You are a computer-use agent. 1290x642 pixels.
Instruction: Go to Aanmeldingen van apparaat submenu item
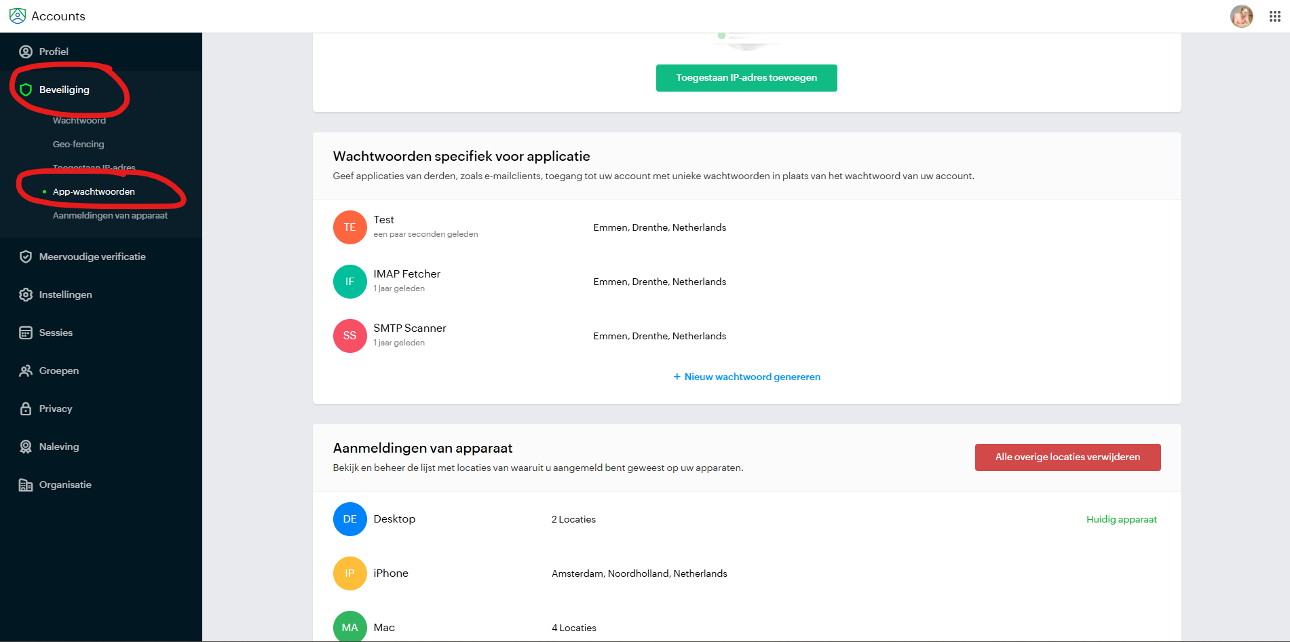coord(110,215)
